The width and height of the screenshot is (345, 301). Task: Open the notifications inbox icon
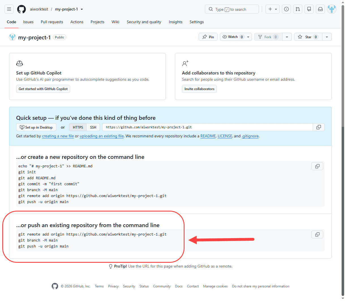tap(320, 9)
